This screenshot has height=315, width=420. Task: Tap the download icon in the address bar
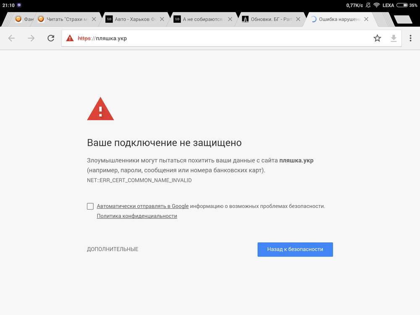(x=394, y=38)
